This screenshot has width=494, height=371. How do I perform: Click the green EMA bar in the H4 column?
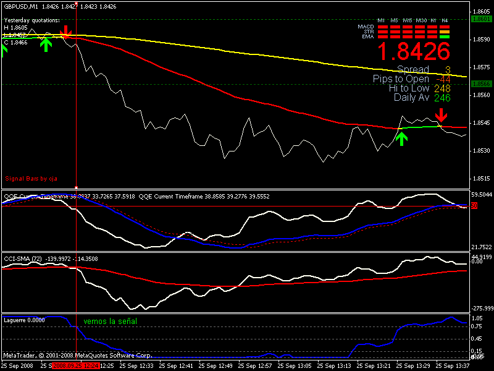[444, 37]
